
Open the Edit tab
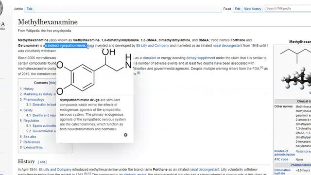coord(238,9)
